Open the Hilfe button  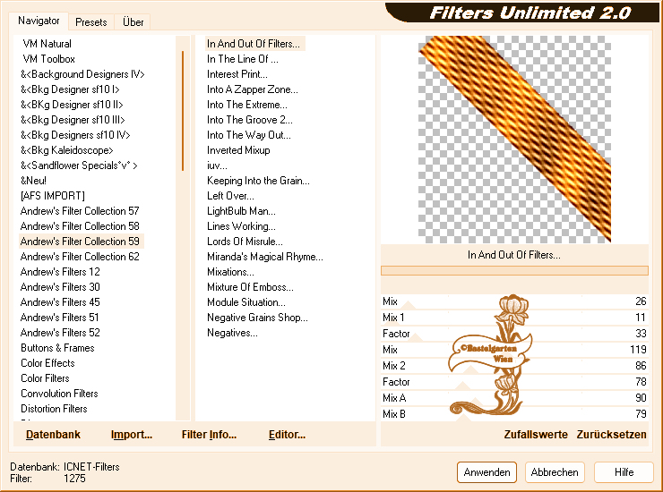(624, 472)
